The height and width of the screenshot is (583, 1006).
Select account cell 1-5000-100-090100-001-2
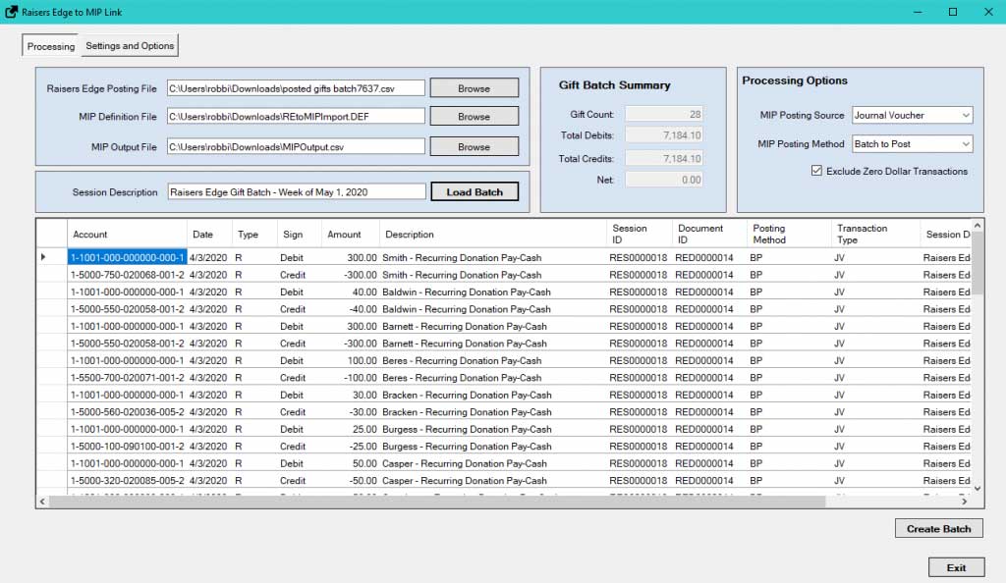click(127, 447)
